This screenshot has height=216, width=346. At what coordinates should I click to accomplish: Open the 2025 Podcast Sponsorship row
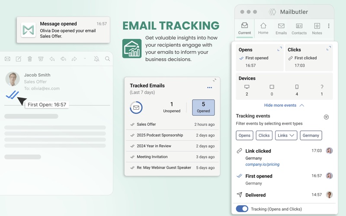pyautogui.click(x=172, y=135)
